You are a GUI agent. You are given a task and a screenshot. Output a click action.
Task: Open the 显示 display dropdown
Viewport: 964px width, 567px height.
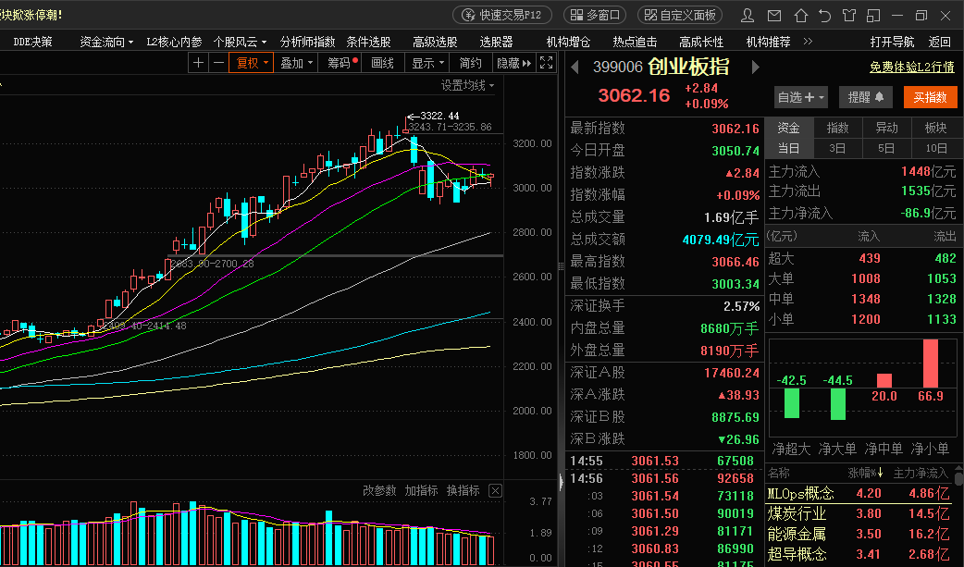[x=426, y=63]
